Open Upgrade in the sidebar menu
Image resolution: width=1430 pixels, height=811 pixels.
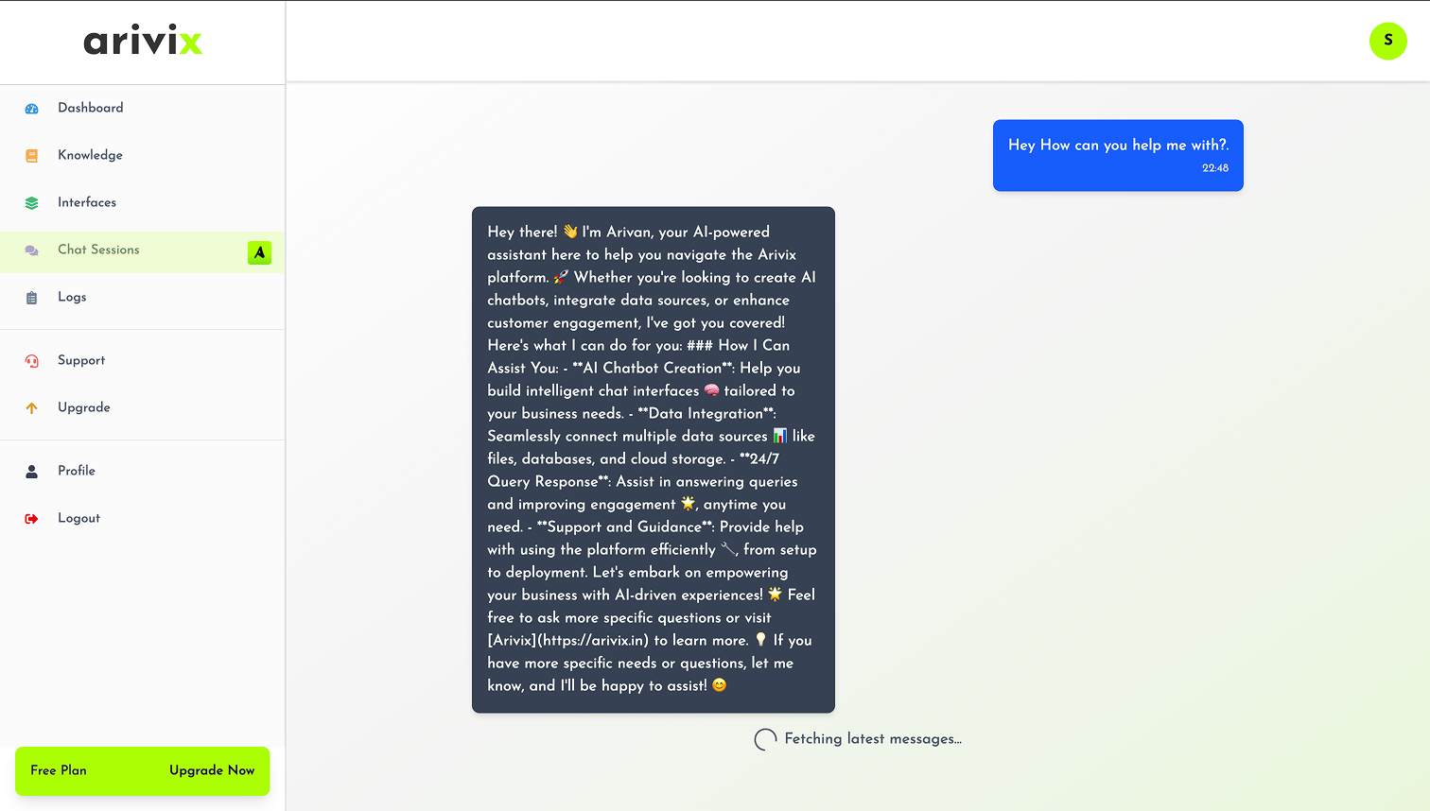click(x=142, y=407)
